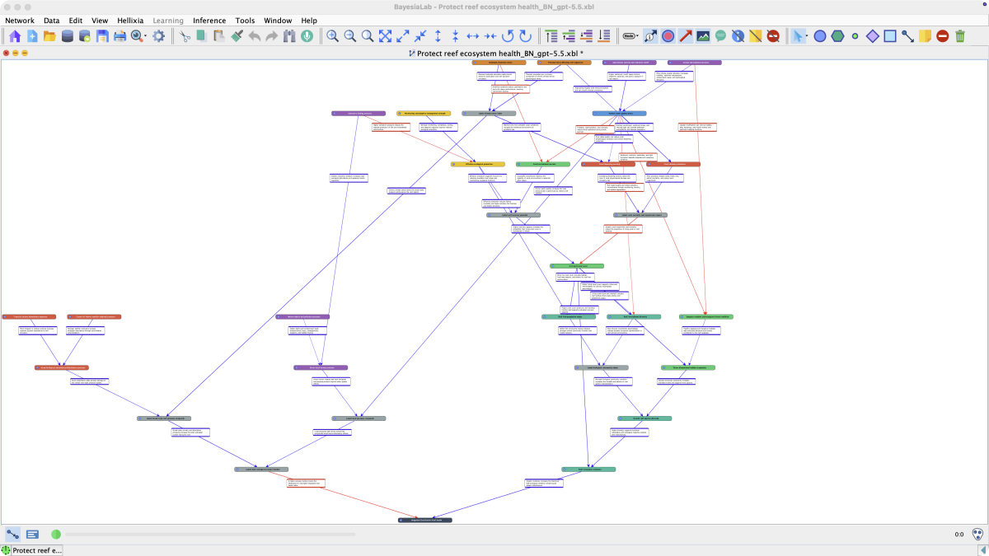Paste with the clipboard icon

tap(218, 36)
